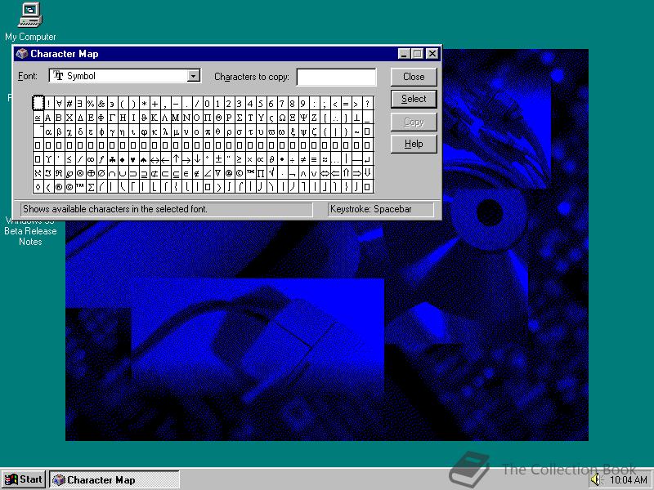Open the Character Map title bar icon menu
The image size is (654, 490).
click(x=22, y=54)
